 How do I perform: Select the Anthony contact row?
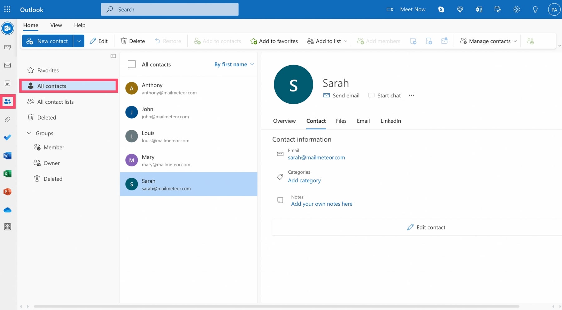pos(189,88)
